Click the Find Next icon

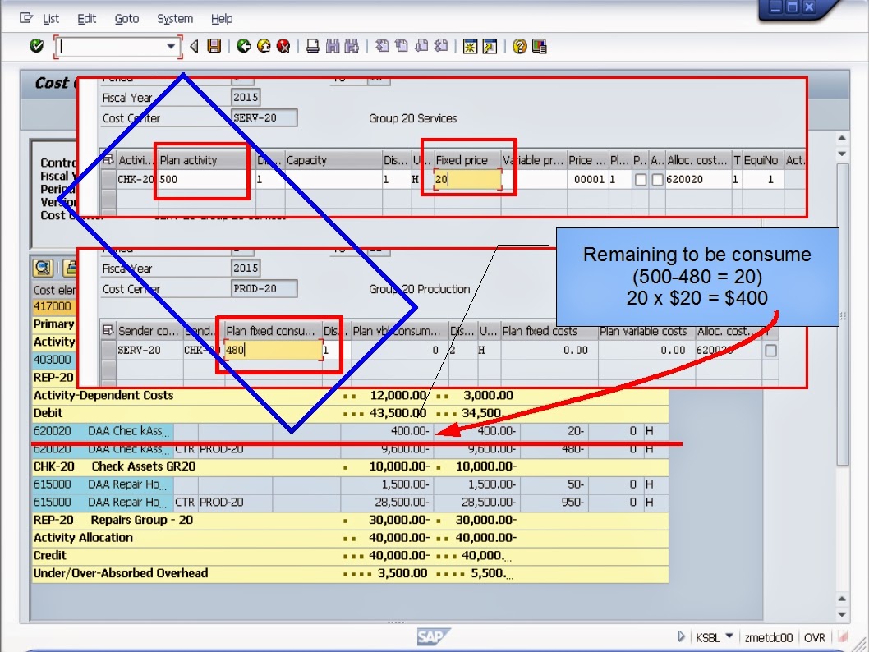[x=352, y=47]
